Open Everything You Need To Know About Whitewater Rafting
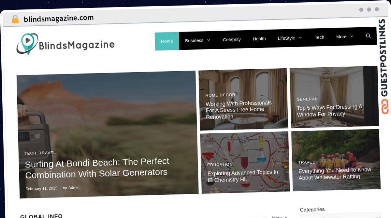The image size is (391, 218). [335, 173]
